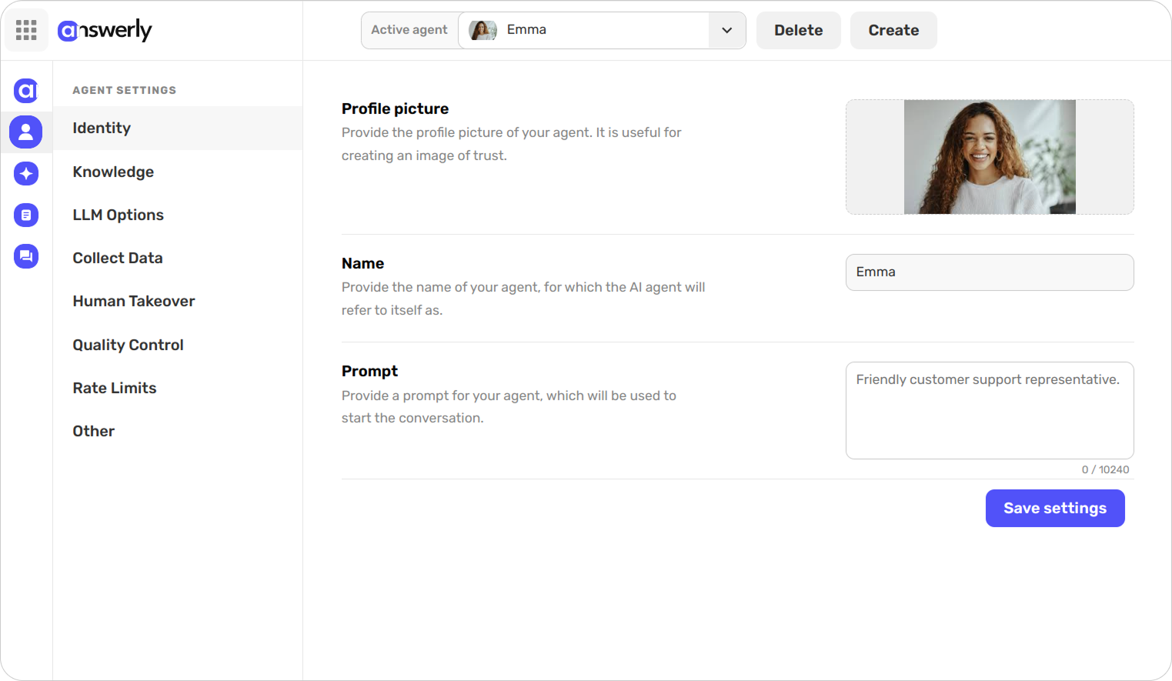Click the profile picture upload thumbnail
Viewport: 1172px width, 681px height.
pyautogui.click(x=990, y=157)
